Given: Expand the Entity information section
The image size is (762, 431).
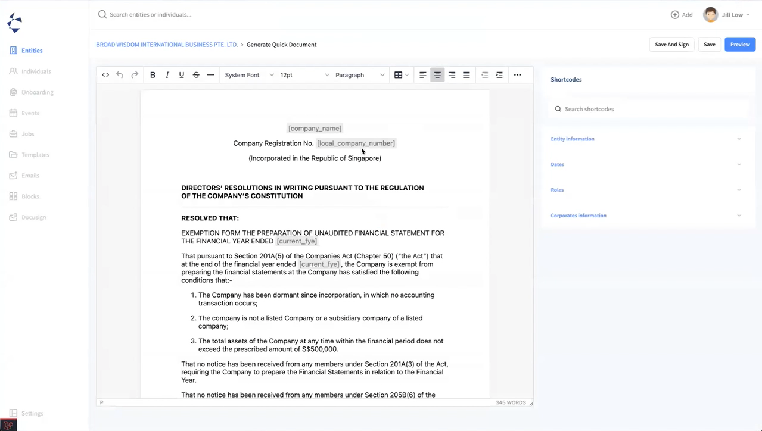Looking at the screenshot, I should click(646, 139).
